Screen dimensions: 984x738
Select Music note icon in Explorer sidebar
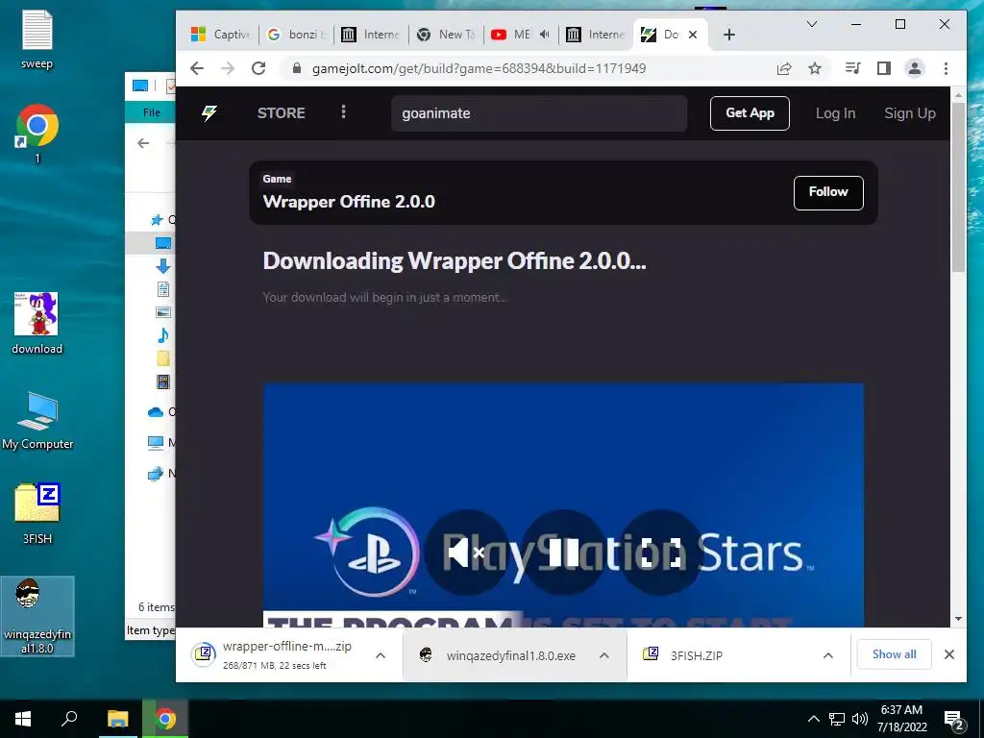pyautogui.click(x=163, y=335)
